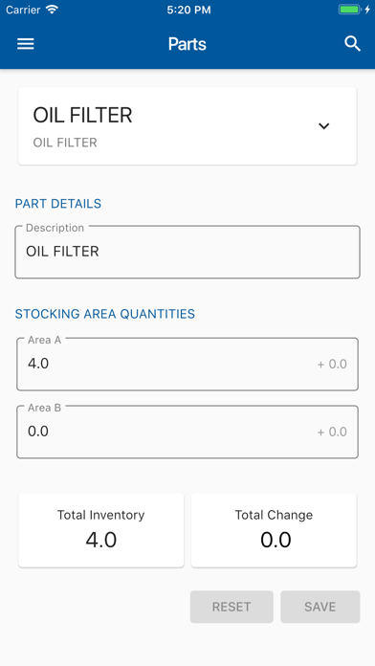Click the battery status icon
Image resolution: width=375 pixels, height=666 pixels.
click(350, 10)
